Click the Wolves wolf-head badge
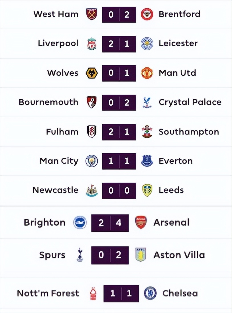 92,73
